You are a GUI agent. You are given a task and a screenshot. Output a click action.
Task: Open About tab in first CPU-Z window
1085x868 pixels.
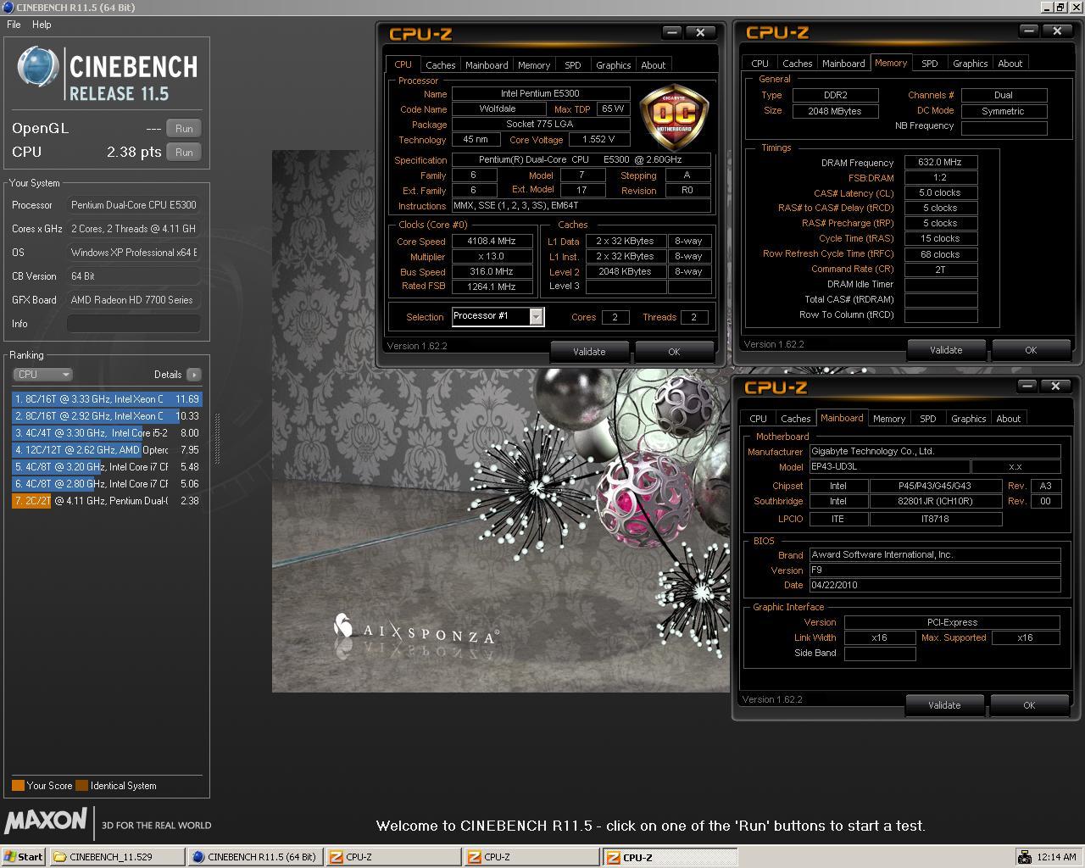coord(654,65)
